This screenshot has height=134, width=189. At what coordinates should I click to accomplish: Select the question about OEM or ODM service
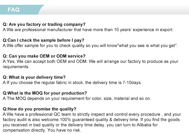pos(44,56)
